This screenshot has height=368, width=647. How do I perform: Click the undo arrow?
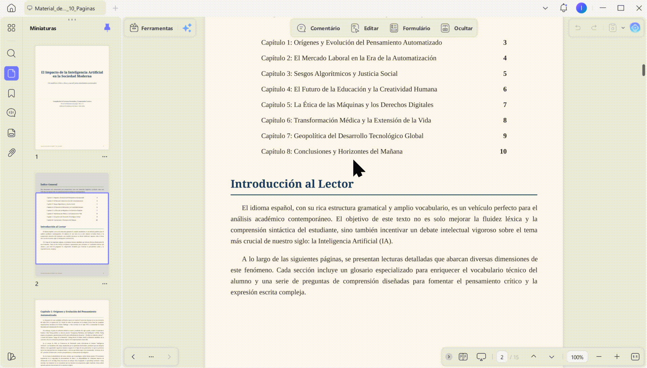[578, 28]
